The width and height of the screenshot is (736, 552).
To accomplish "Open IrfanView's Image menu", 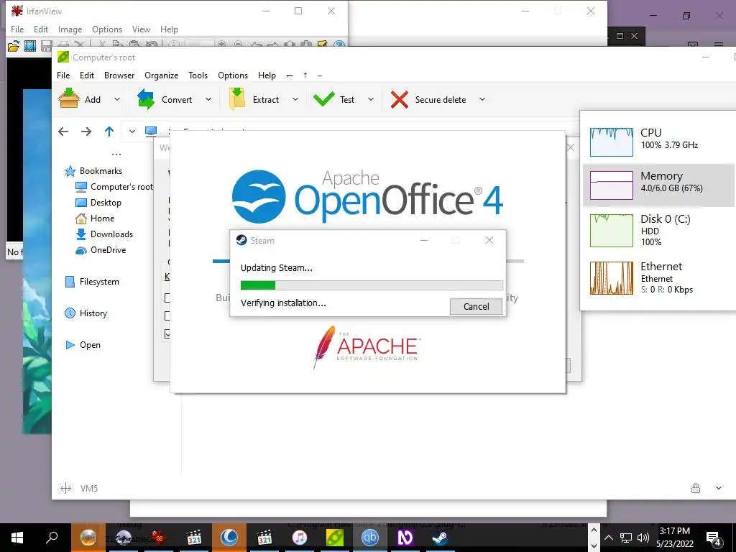I will coord(70,29).
